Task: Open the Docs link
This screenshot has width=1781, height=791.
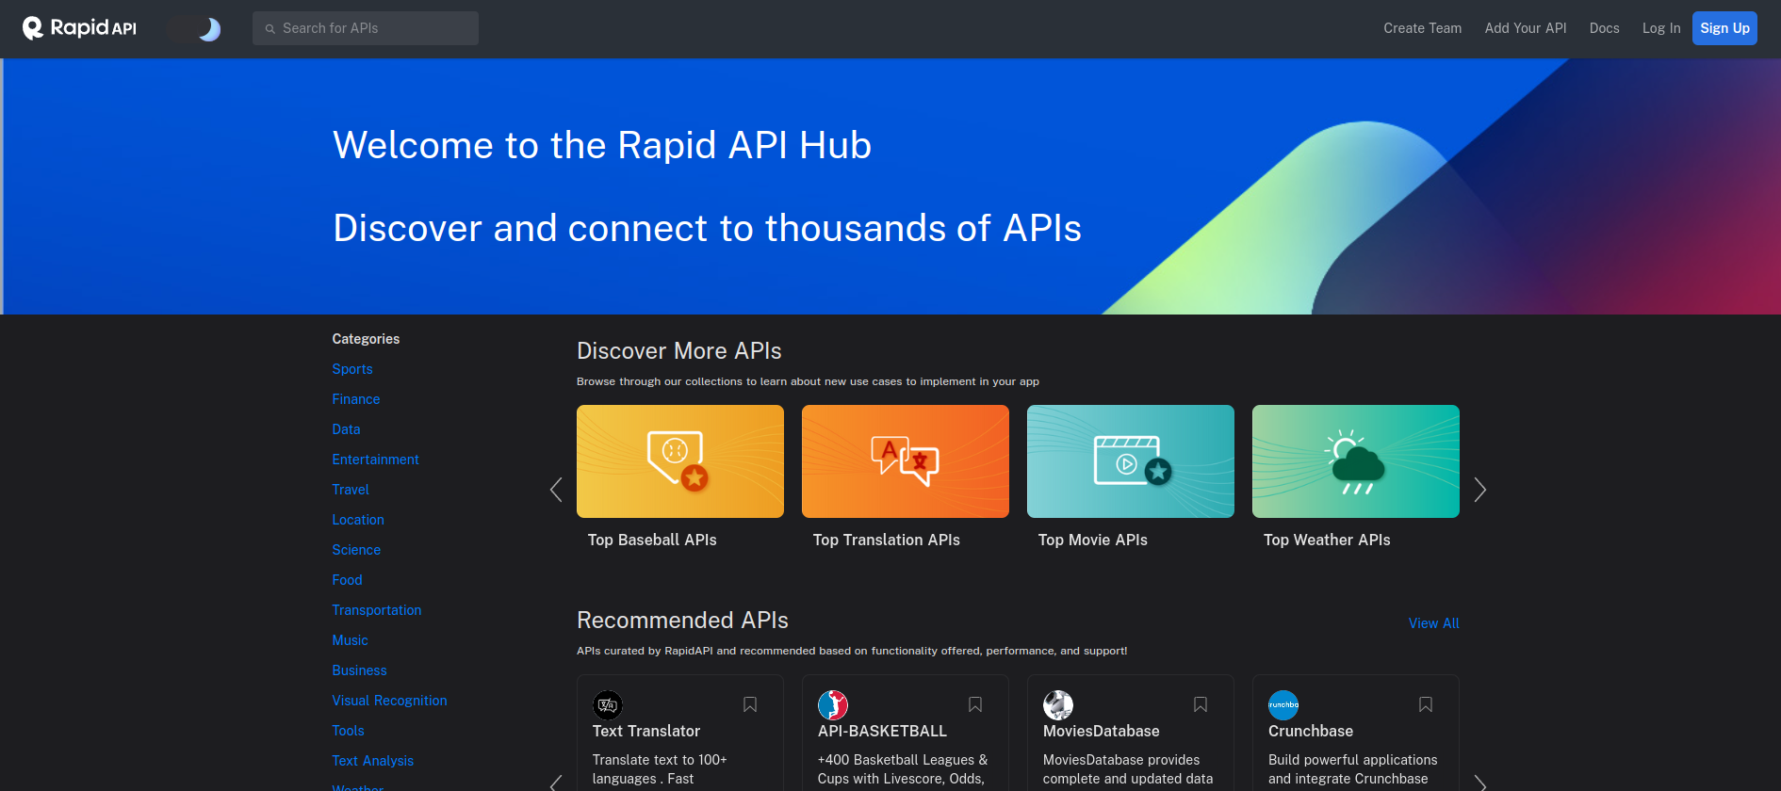Action: coord(1604,28)
